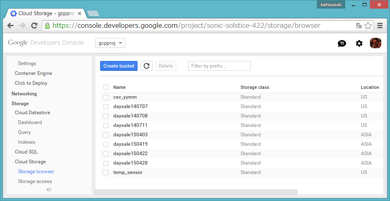The width and height of the screenshot is (390, 201).
Task: Reload the page with the browser refresh icon
Action: tap(34, 25)
